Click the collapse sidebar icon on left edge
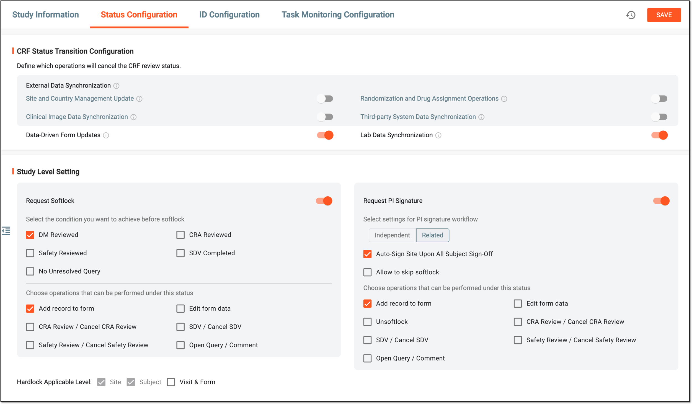Screen dimensions: 692x404 [6, 231]
